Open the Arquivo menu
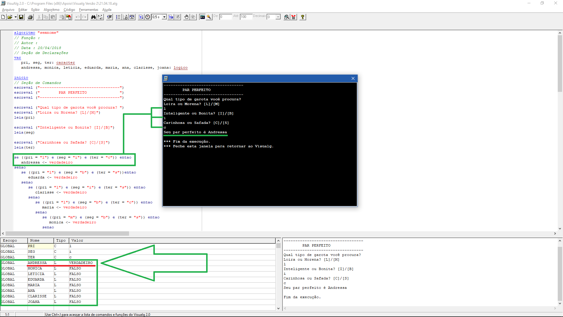The width and height of the screenshot is (563, 317). point(8,10)
